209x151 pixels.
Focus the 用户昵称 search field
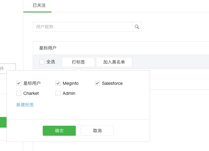pos(82,27)
